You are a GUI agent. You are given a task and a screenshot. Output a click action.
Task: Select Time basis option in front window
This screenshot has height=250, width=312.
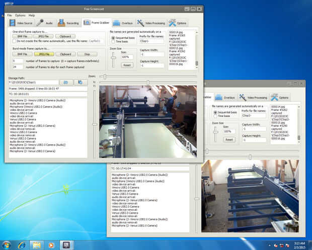[x=113, y=41]
